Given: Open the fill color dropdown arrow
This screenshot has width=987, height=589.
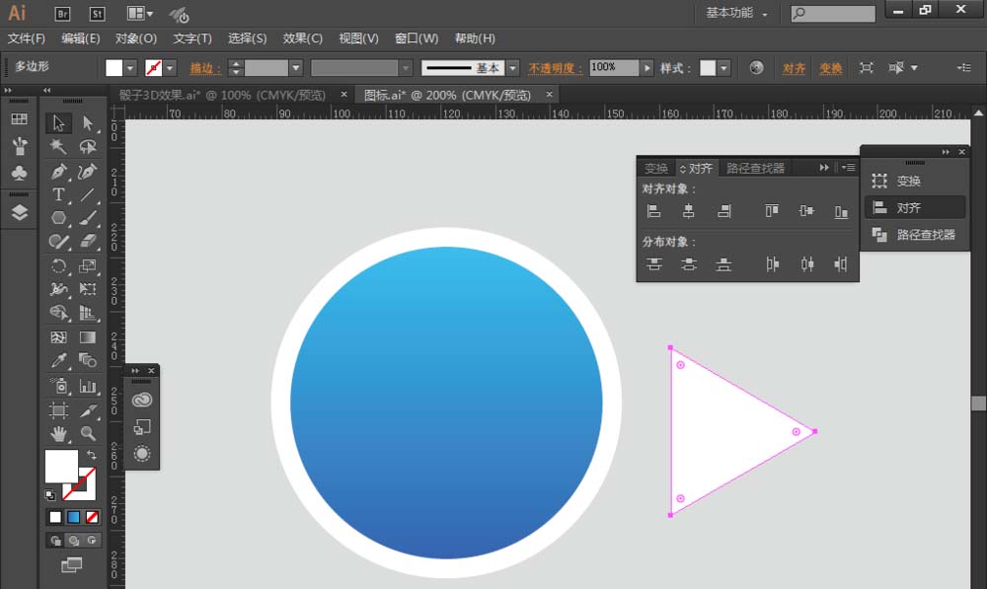Looking at the screenshot, I should [130, 68].
